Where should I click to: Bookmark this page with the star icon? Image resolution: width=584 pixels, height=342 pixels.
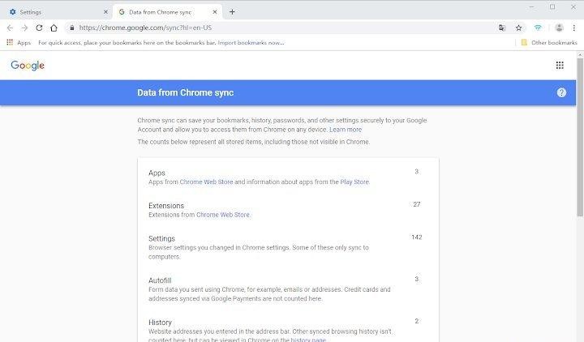click(519, 28)
